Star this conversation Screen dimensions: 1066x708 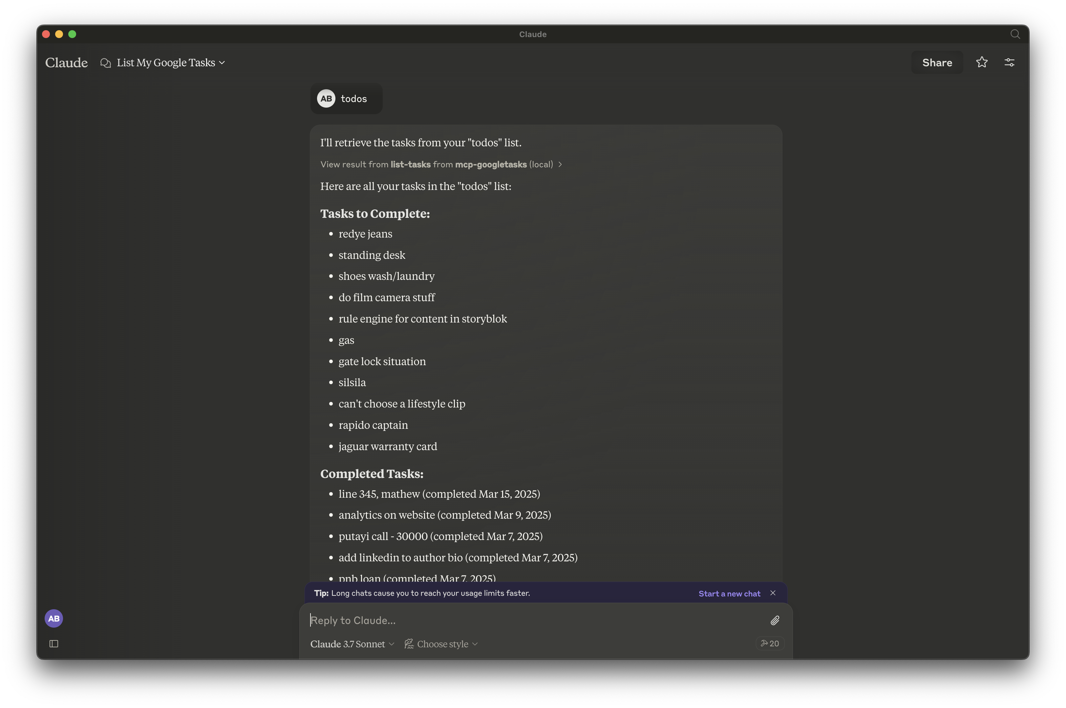click(982, 62)
